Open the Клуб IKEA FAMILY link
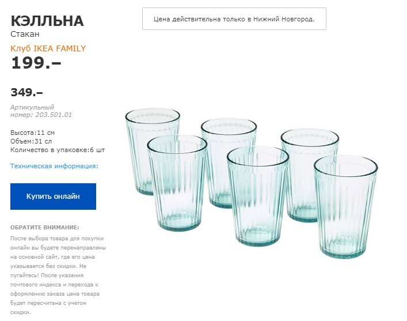Image resolution: width=407 pixels, height=321 pixels. [x=48, y=48]
